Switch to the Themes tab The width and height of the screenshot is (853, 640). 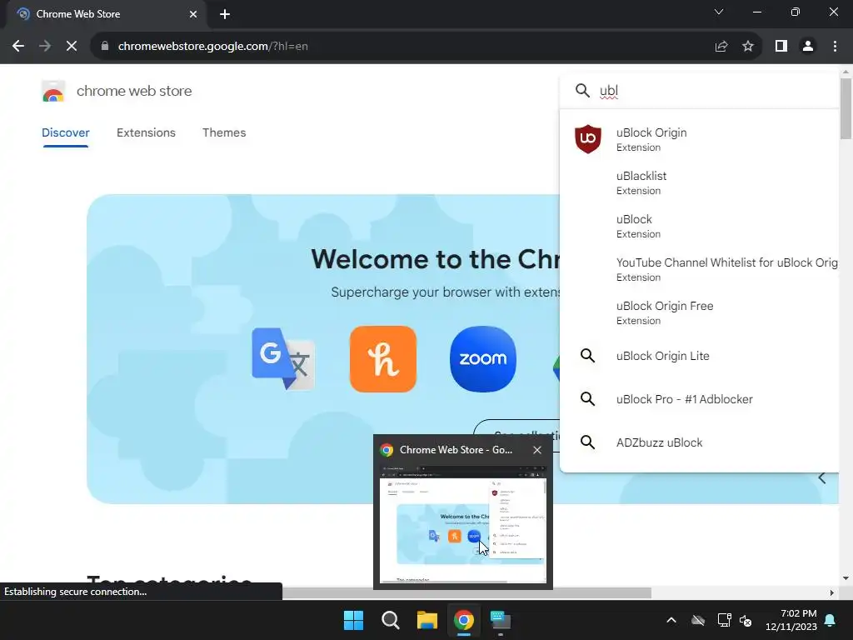pyautogui.click(x=224, y=132)
